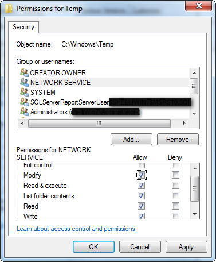
Task: Click the SYSTEM user group icon
Action: (25, 92)
